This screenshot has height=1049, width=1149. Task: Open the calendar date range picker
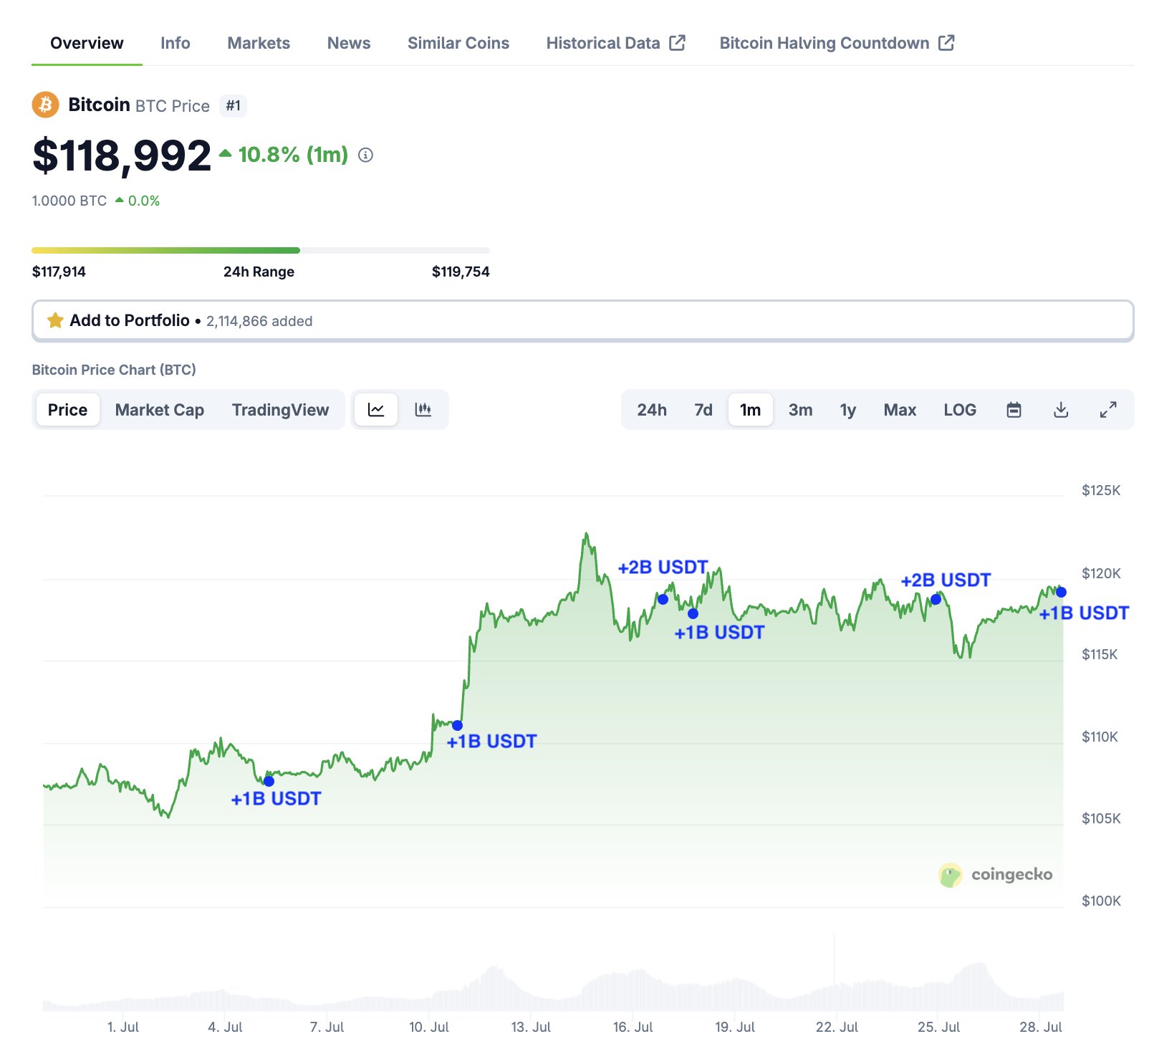1014,410
